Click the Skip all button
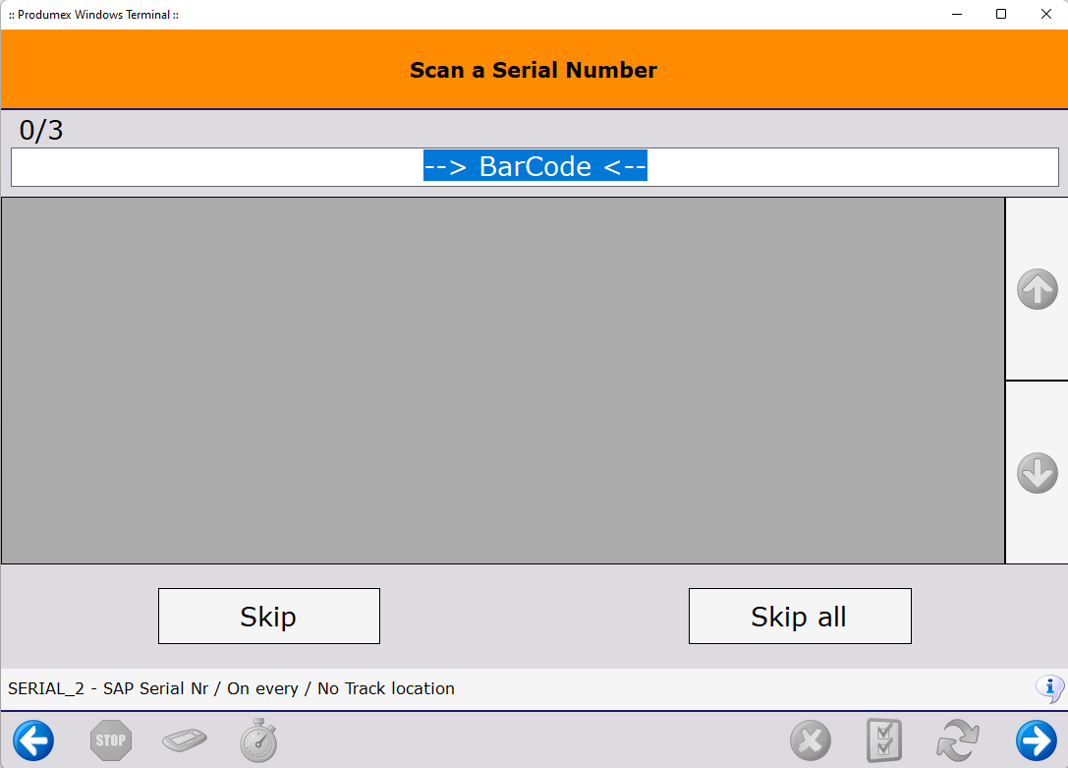Screen dimensions: 1068x768 800,616
